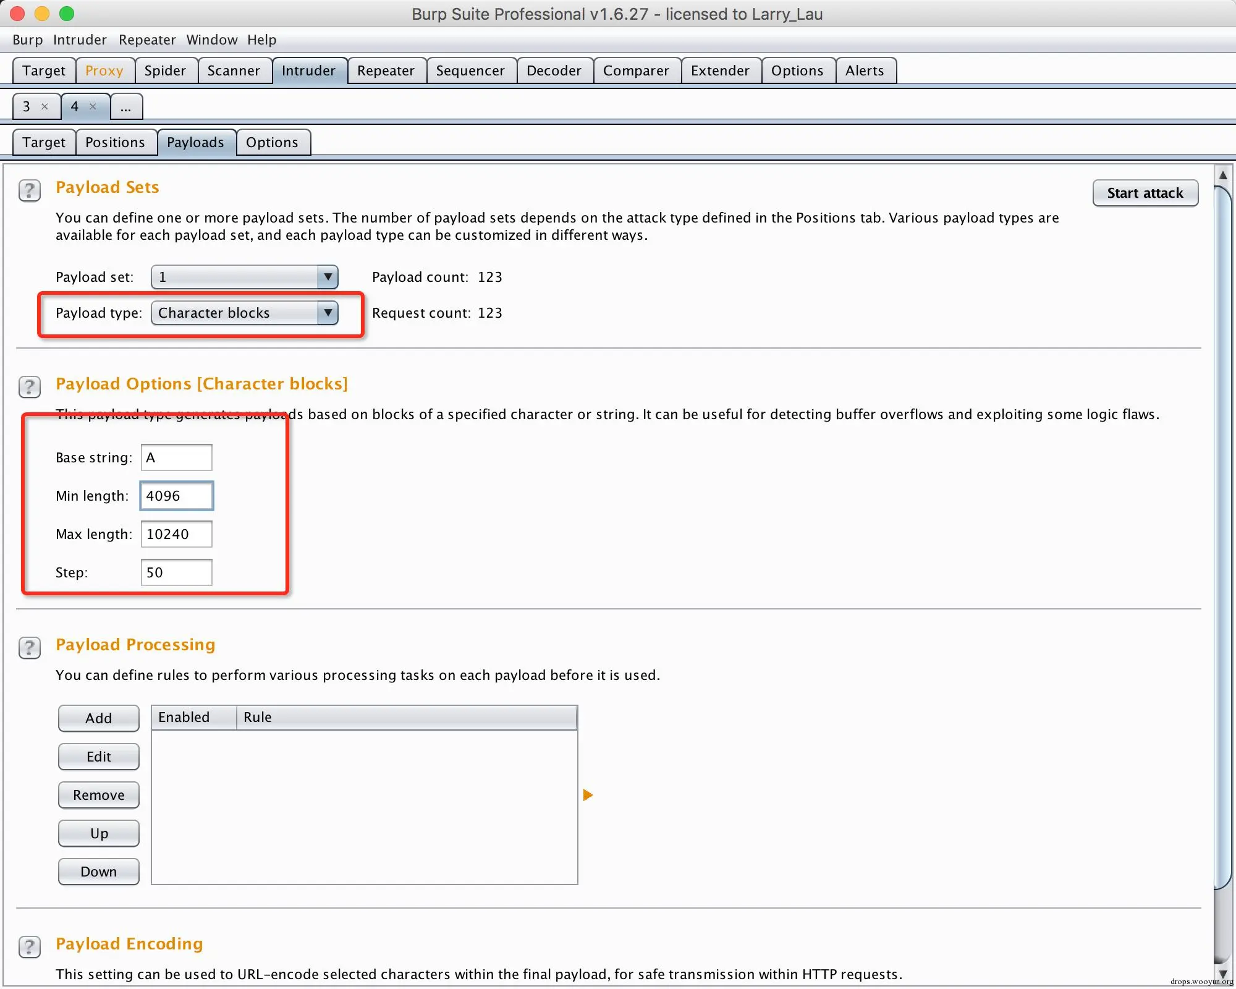Click the Step value field
Image resolution: width=1236 pixels, height=989 pixels.
click(177, 572)
